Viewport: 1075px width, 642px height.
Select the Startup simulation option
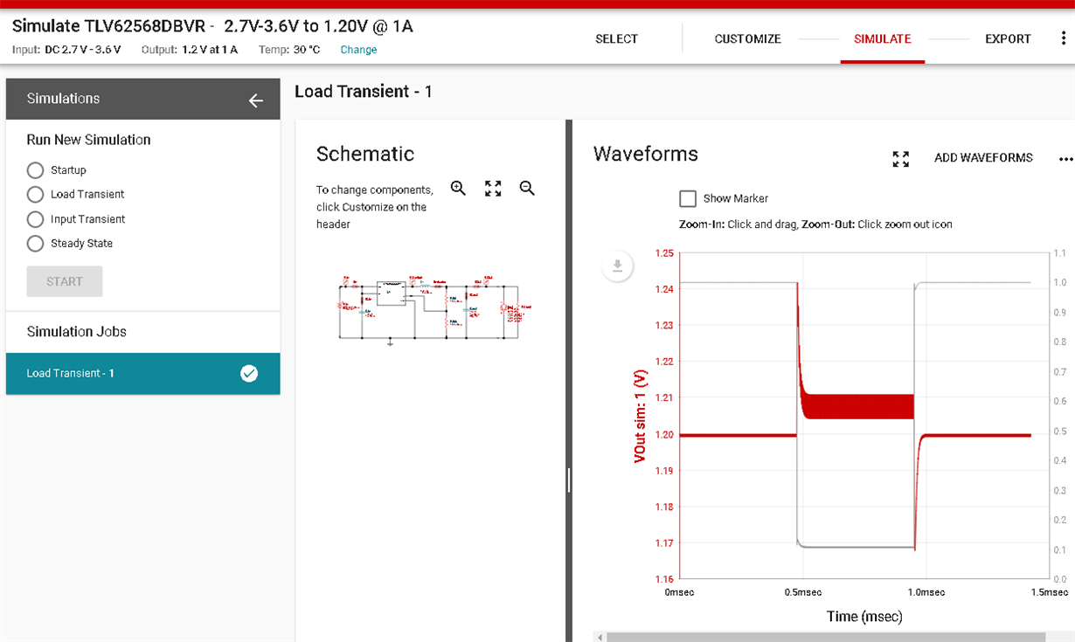pyautogui.click(x=35, y=170)
